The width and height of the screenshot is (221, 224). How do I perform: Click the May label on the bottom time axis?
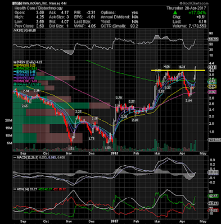(203, 221)
